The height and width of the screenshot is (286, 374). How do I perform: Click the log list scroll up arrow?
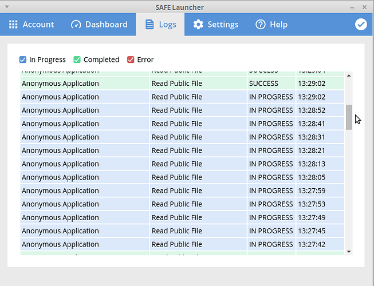click(349, 76)
